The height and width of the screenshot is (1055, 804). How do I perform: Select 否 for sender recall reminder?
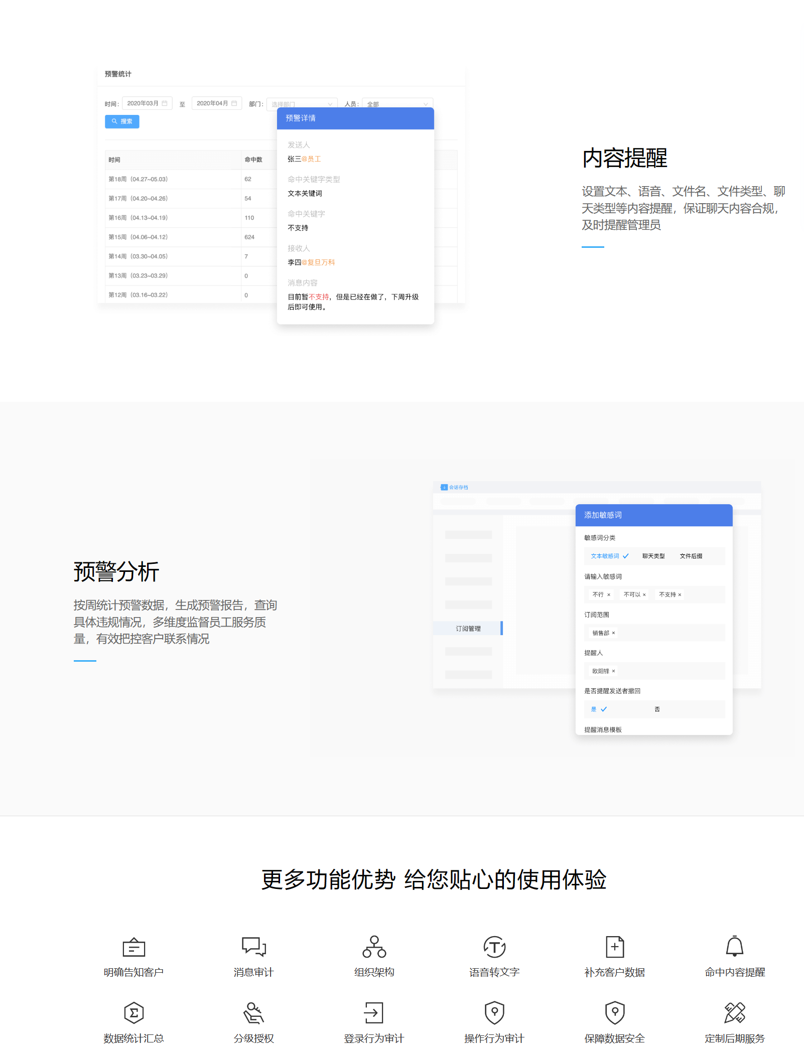coord(657,709)
